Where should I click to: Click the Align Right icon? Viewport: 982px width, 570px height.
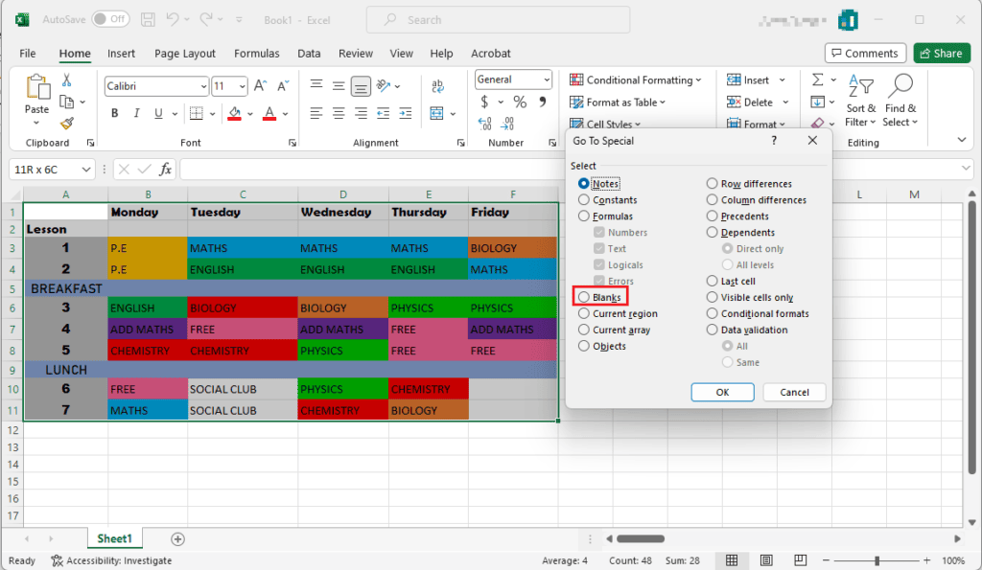pyautogui.click(x=361, y=113)
